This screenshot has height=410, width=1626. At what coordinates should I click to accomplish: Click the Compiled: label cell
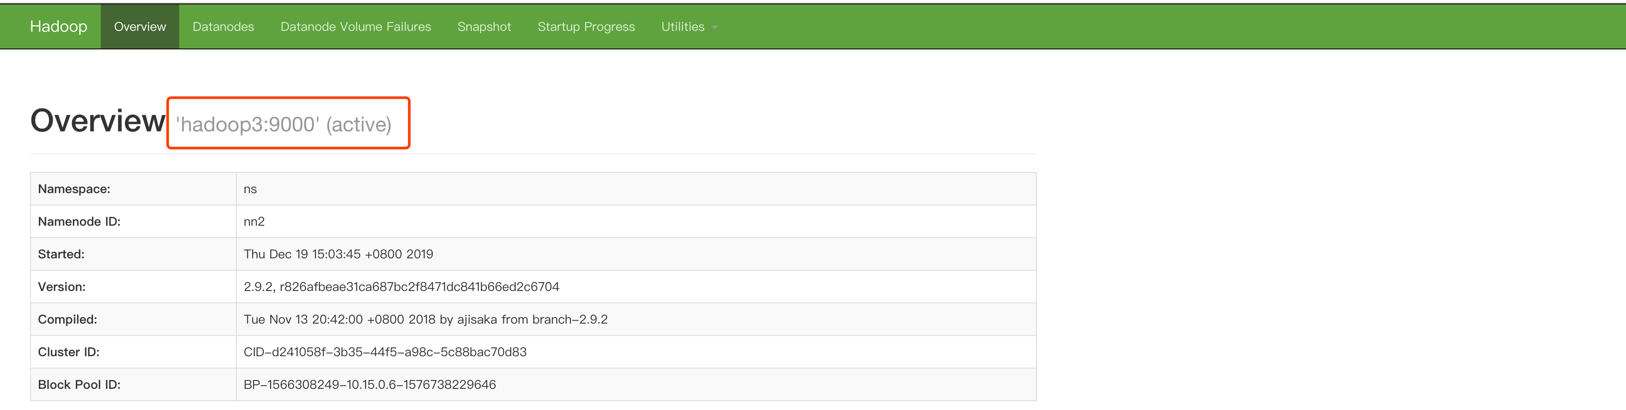click(x=133, y=319)
